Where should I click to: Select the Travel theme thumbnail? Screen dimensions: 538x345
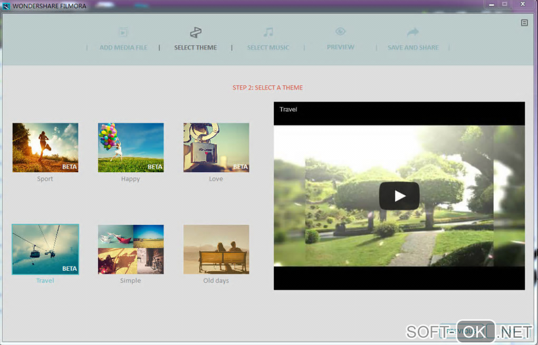tap(45, 250)
